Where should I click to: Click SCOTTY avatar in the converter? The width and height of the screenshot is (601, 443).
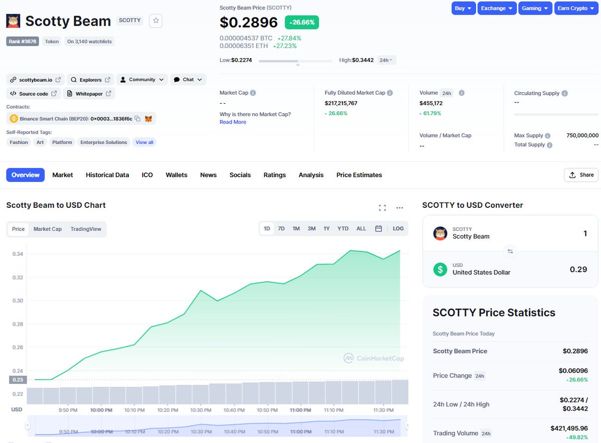[x=440, y=233]
